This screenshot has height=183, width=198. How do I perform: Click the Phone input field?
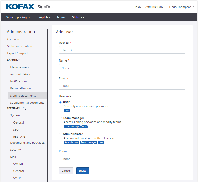122,159
